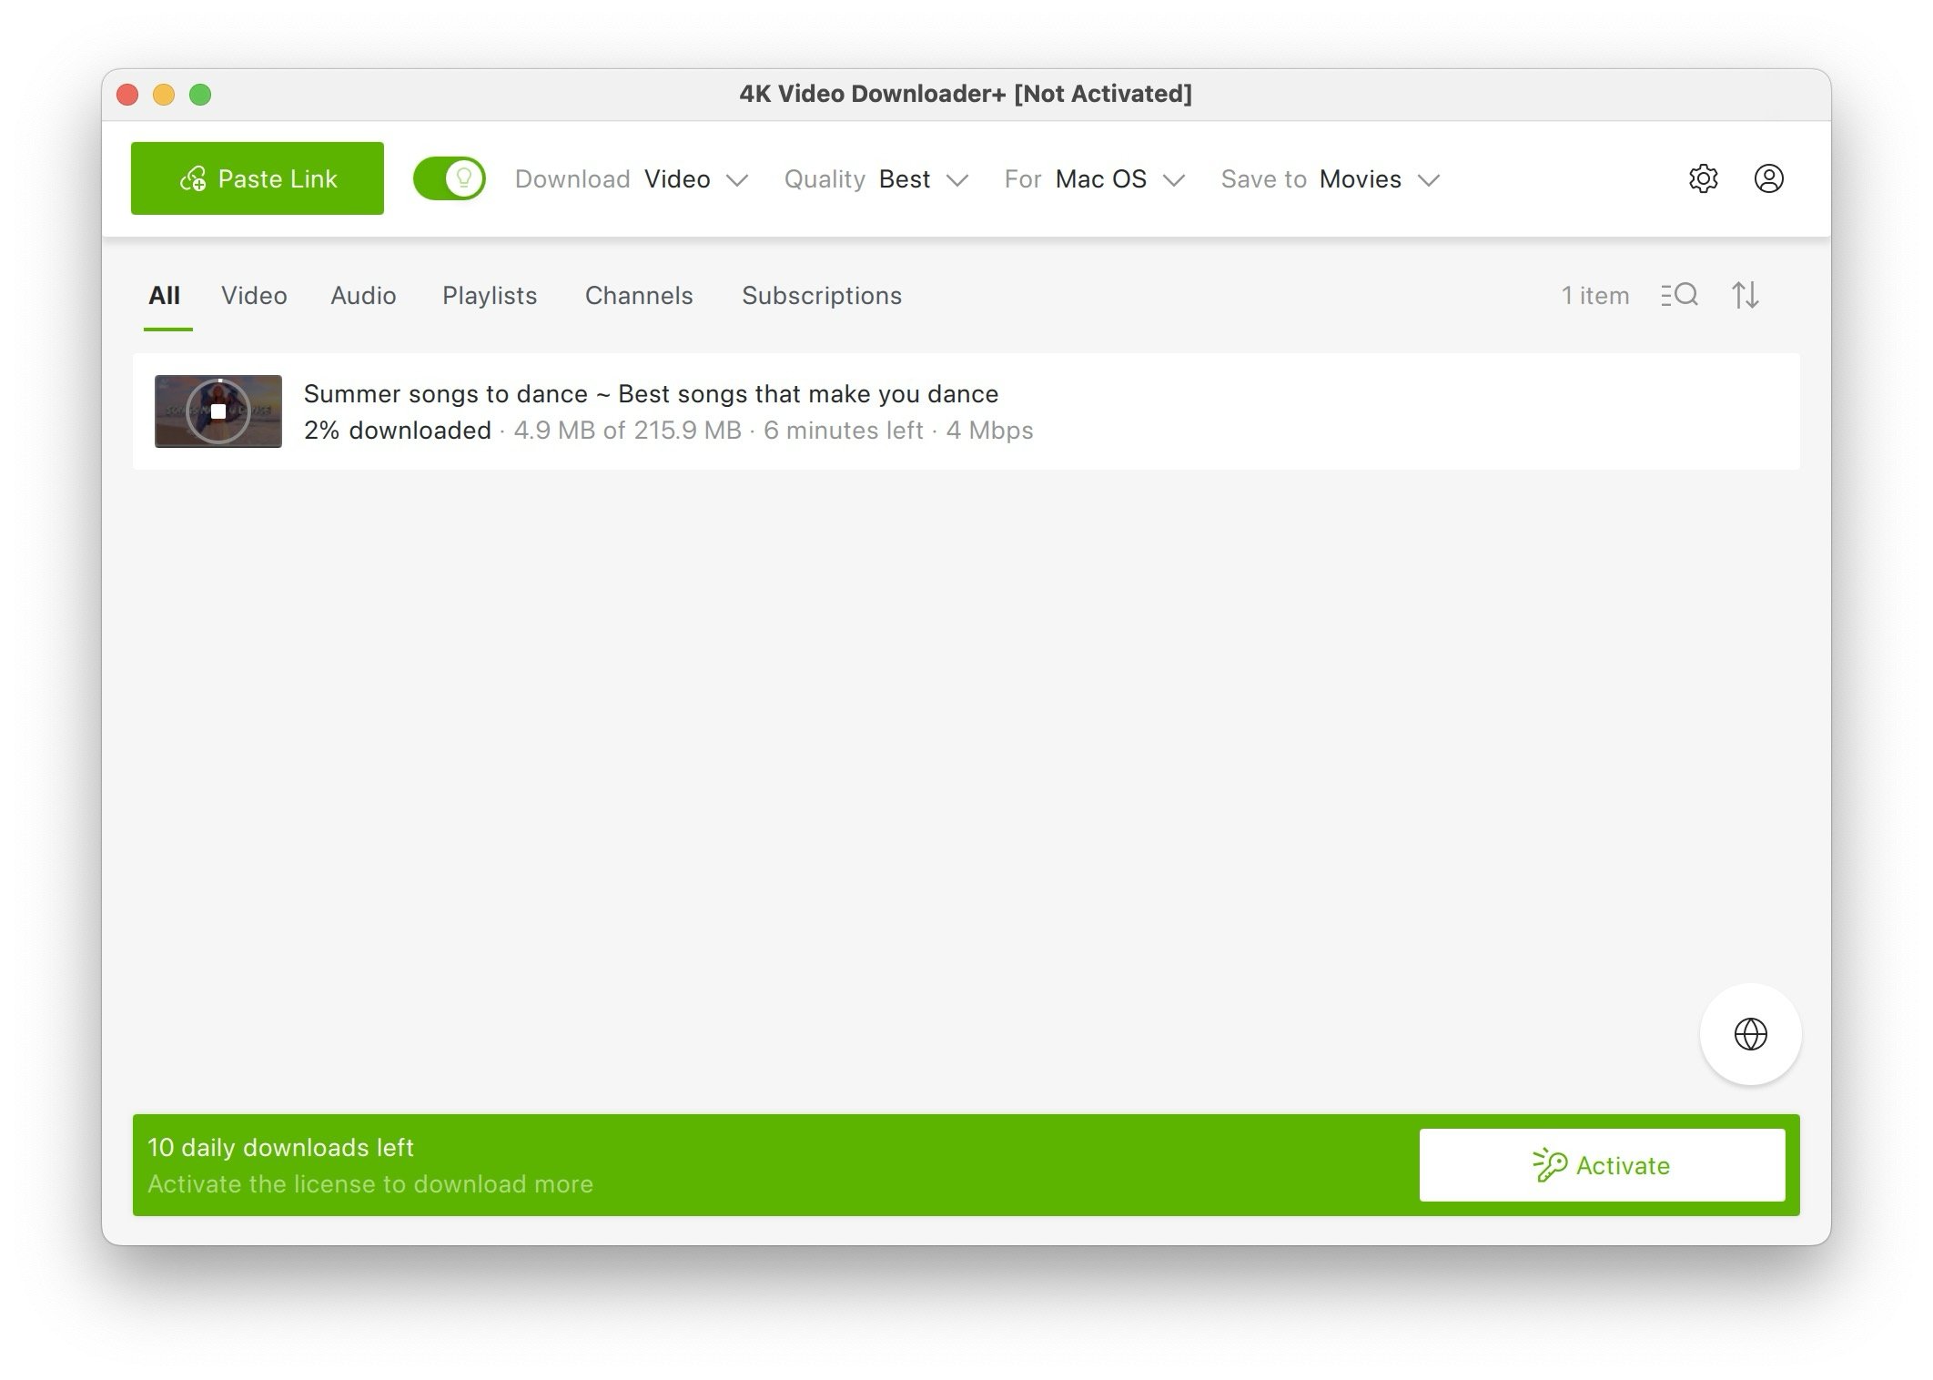Open the Settings gear menu
The image size is (1933, 1380).
pyautogui.click(x=1703, y=178)
